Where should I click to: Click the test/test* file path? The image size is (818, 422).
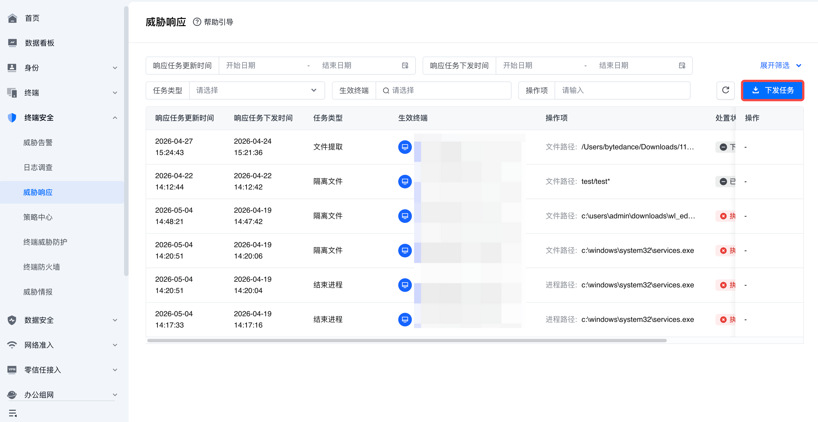point(595,181)
